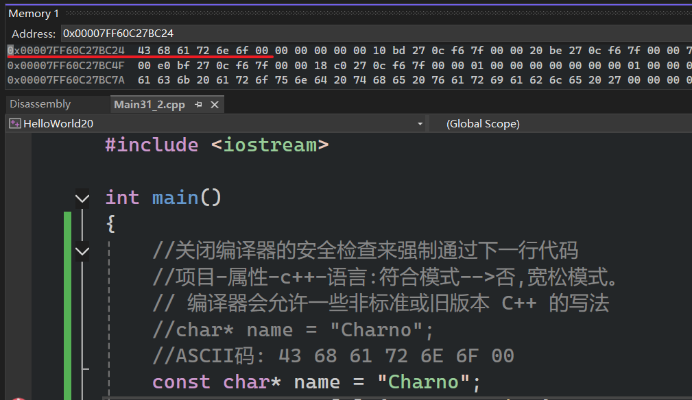Click the Memory 1 window title
This screenshot has height=400, width=692.
coord(34,14)
